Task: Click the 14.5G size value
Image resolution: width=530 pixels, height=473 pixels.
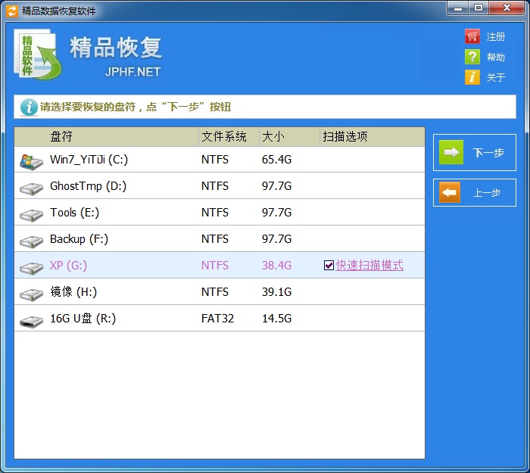Action: pos(276,319)
